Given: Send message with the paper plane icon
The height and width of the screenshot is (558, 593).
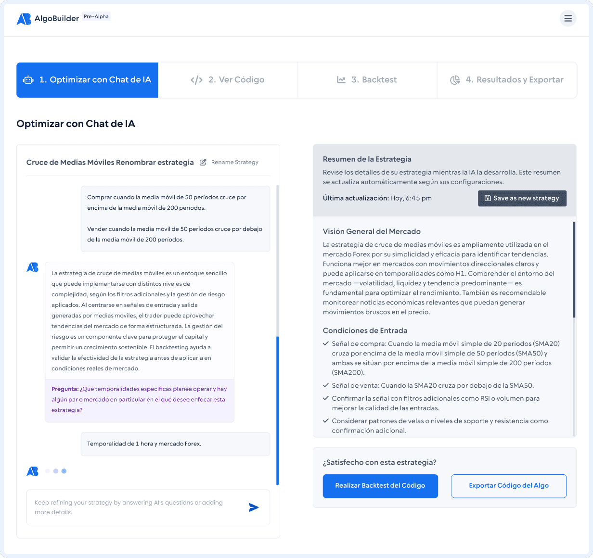Looking at the screenshot, I should (254, 507).
